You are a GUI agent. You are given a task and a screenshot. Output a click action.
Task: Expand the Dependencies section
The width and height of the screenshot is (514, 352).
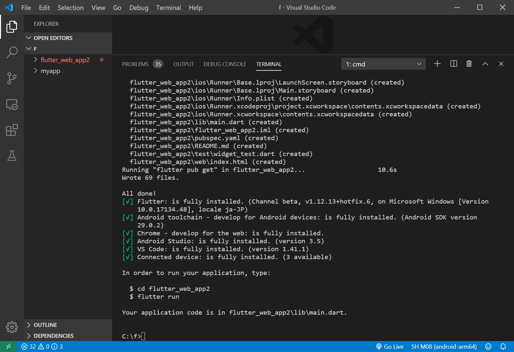coord(68,336)
